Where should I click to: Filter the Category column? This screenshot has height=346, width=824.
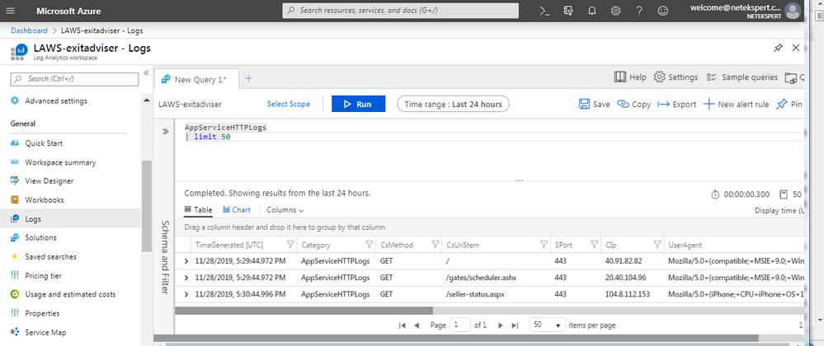click(370, 245)
